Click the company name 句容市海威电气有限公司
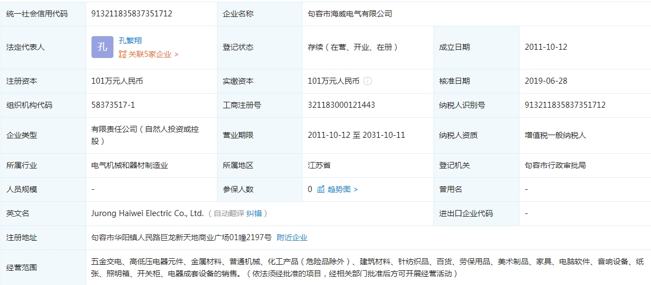Viewport: 651px width, 285px height. pyautogui.click(x=350, y=14)
